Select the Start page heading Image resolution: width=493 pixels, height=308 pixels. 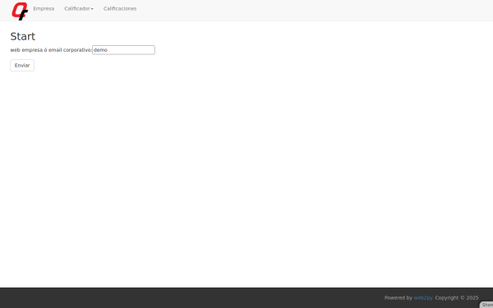[x=23, y=36]
